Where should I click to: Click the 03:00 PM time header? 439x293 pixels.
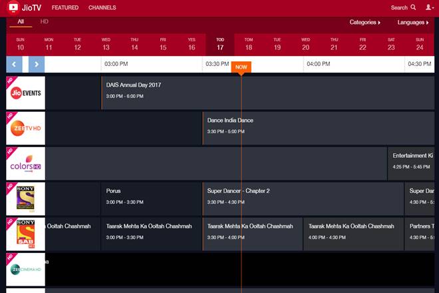coord(116,64)
